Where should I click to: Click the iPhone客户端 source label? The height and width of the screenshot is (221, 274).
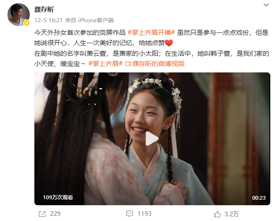tap(96, 20)
